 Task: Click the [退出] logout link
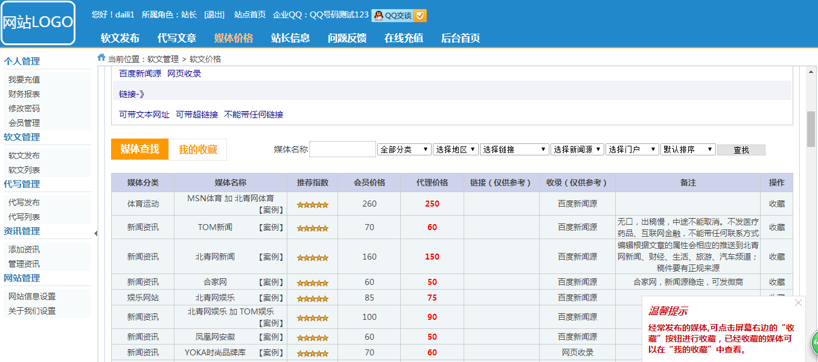point(214,14)
